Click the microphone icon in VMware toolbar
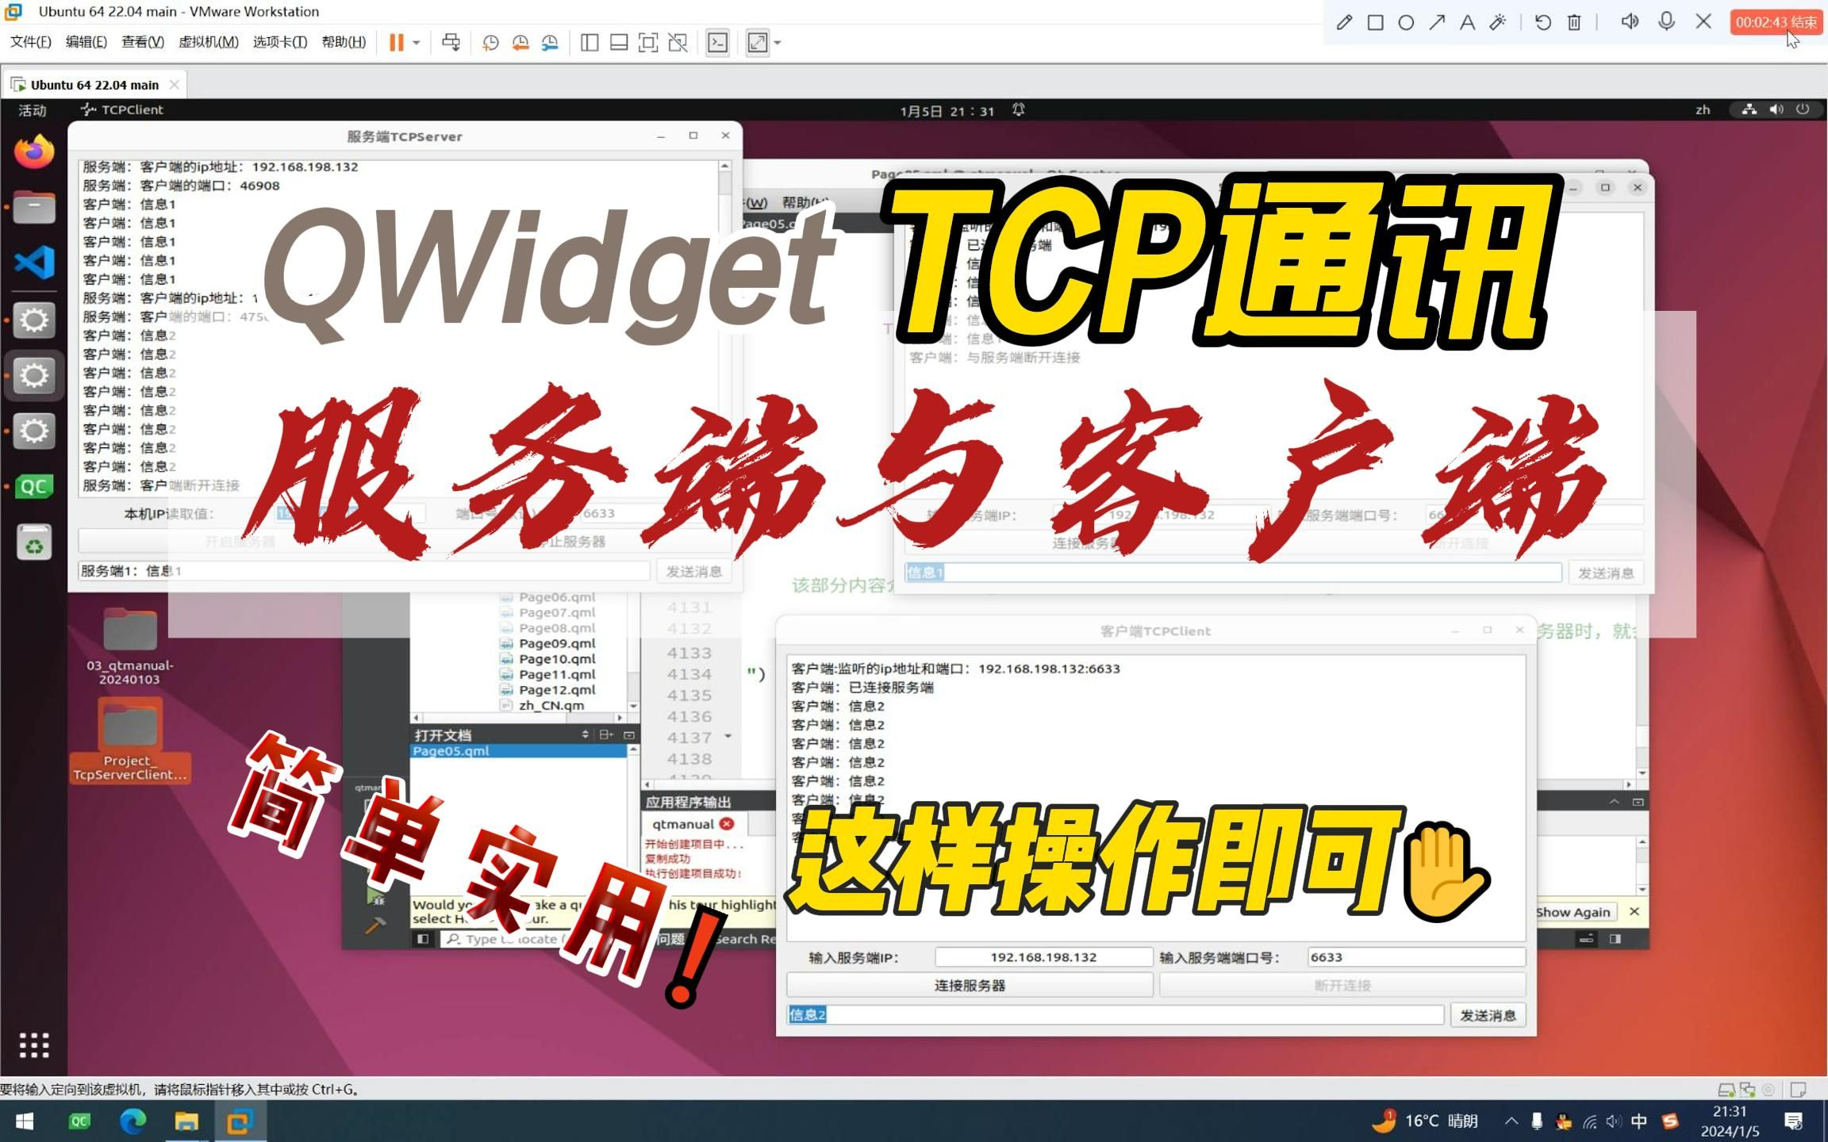 [x=1668, y=22]
